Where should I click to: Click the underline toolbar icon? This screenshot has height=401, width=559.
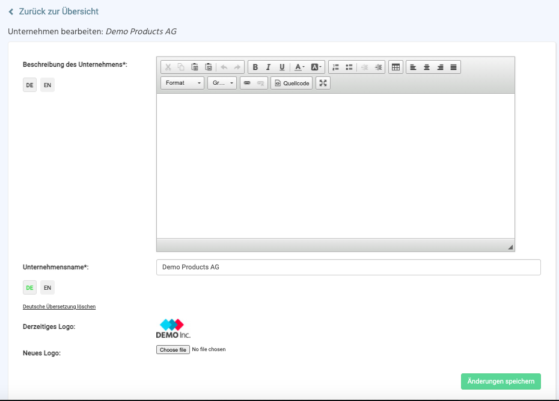tap(282, 67)
